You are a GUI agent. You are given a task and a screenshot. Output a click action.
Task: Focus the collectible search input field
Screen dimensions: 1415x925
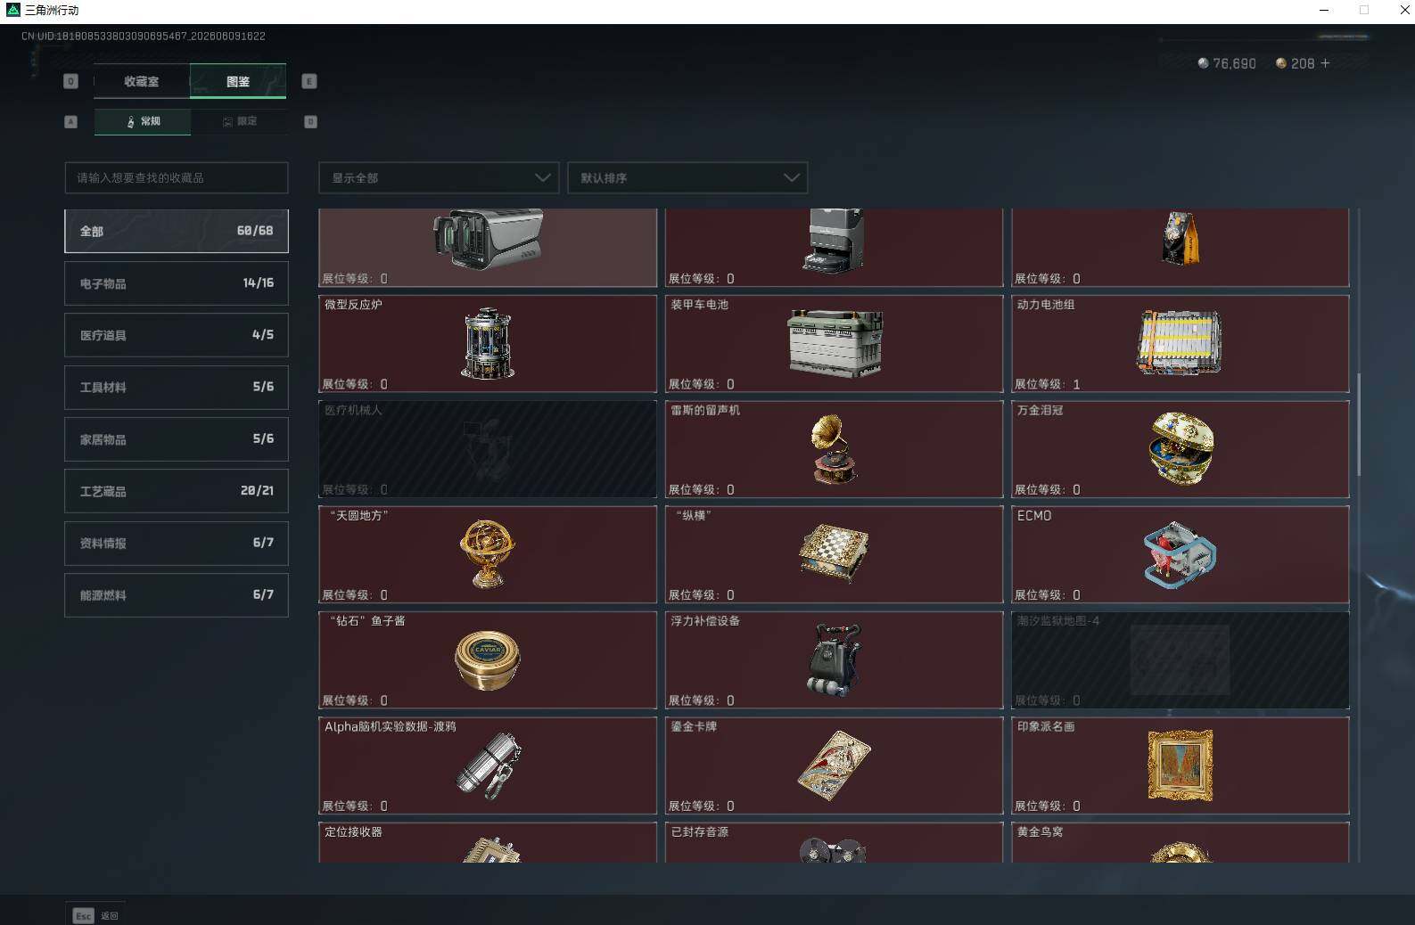pyautogui.click(x=177, y=178)
